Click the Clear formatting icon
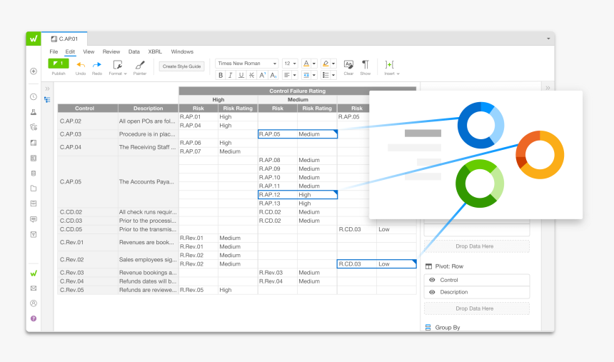Screen dimensions: 614x362 (348, 64)
